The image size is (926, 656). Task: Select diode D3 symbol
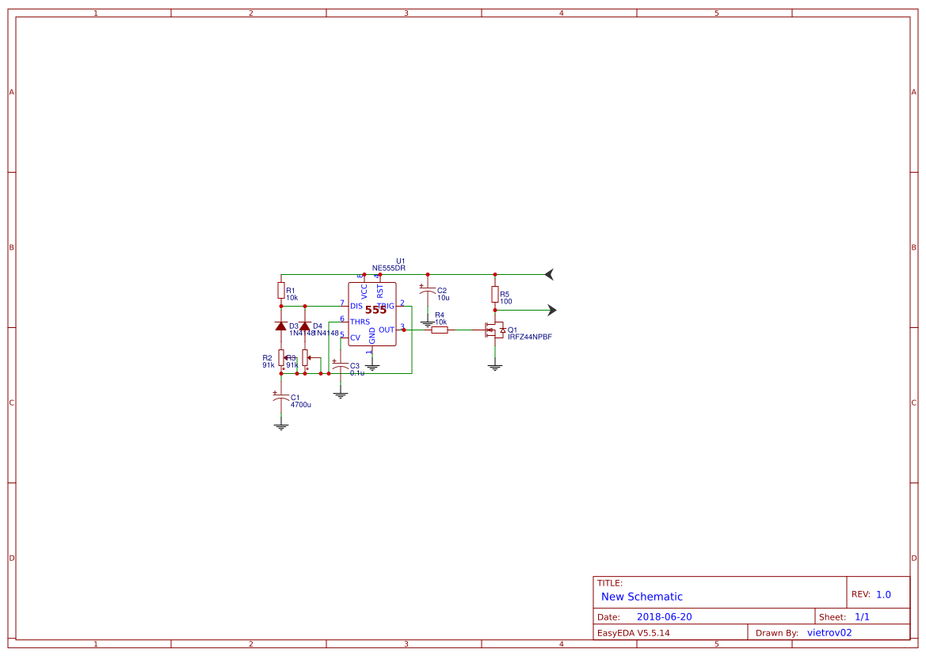pyautogui.click(x=280, y=326)
